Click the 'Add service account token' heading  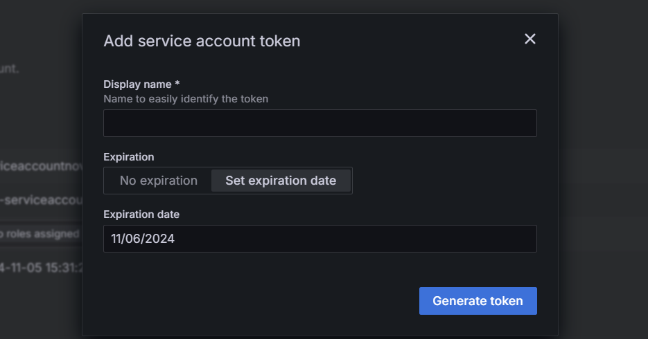(202, 41)
